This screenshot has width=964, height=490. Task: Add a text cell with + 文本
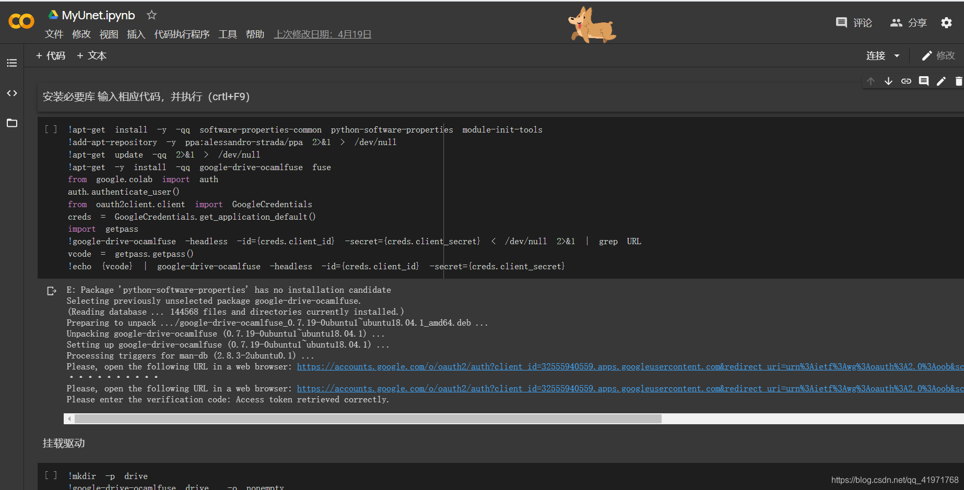91,55
